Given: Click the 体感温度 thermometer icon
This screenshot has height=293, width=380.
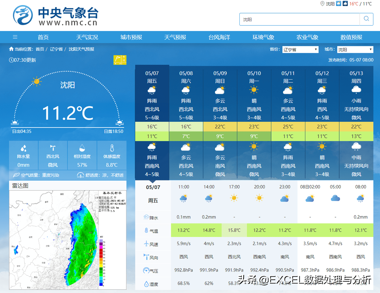Looking at the screenshot, I should [111, 148].
